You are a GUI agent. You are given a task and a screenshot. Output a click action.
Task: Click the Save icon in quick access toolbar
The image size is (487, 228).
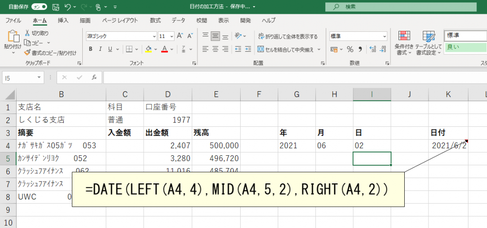(56, 7)
